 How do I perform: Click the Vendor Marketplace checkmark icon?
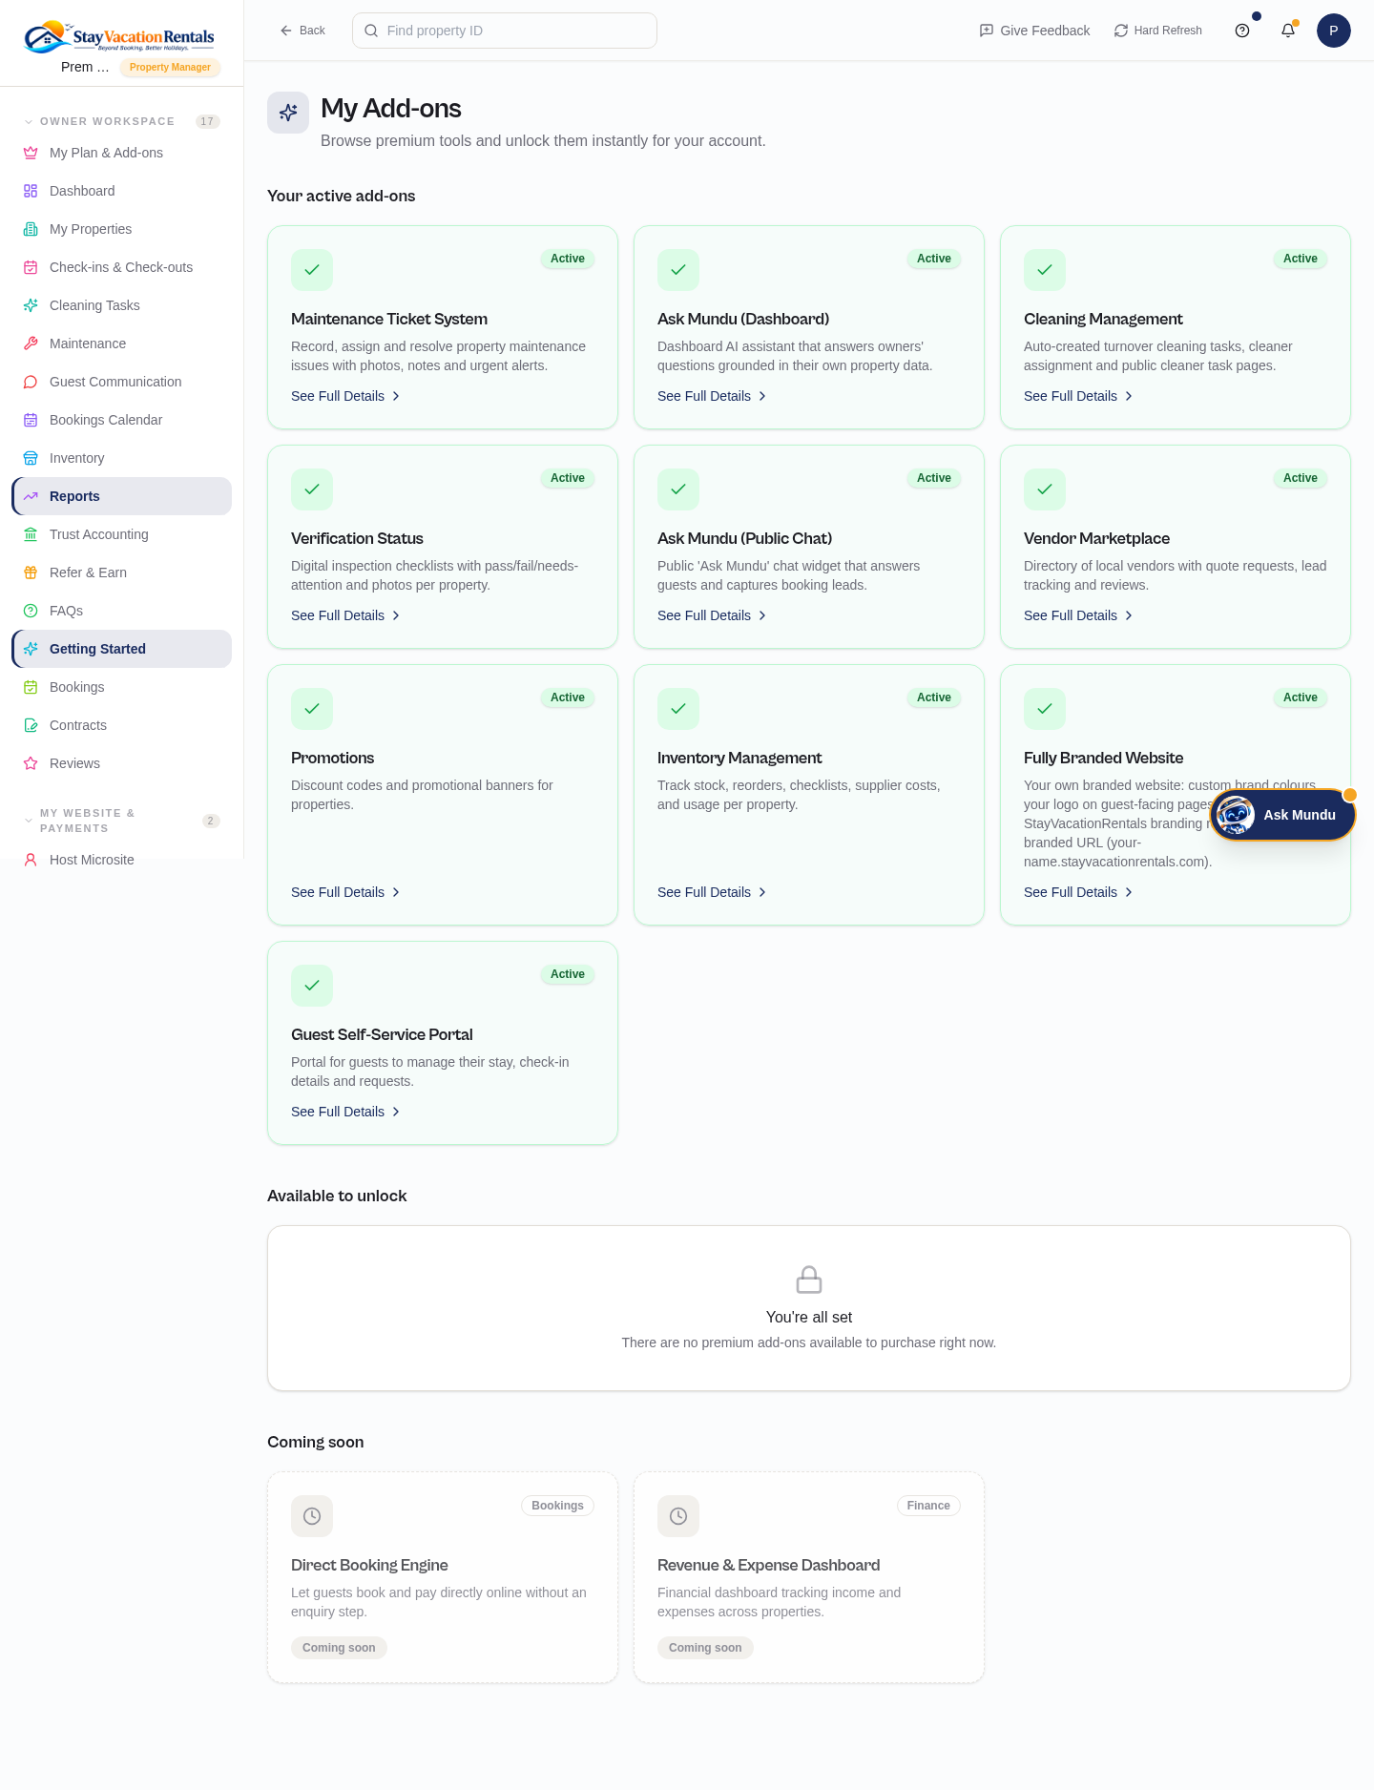1045,489
